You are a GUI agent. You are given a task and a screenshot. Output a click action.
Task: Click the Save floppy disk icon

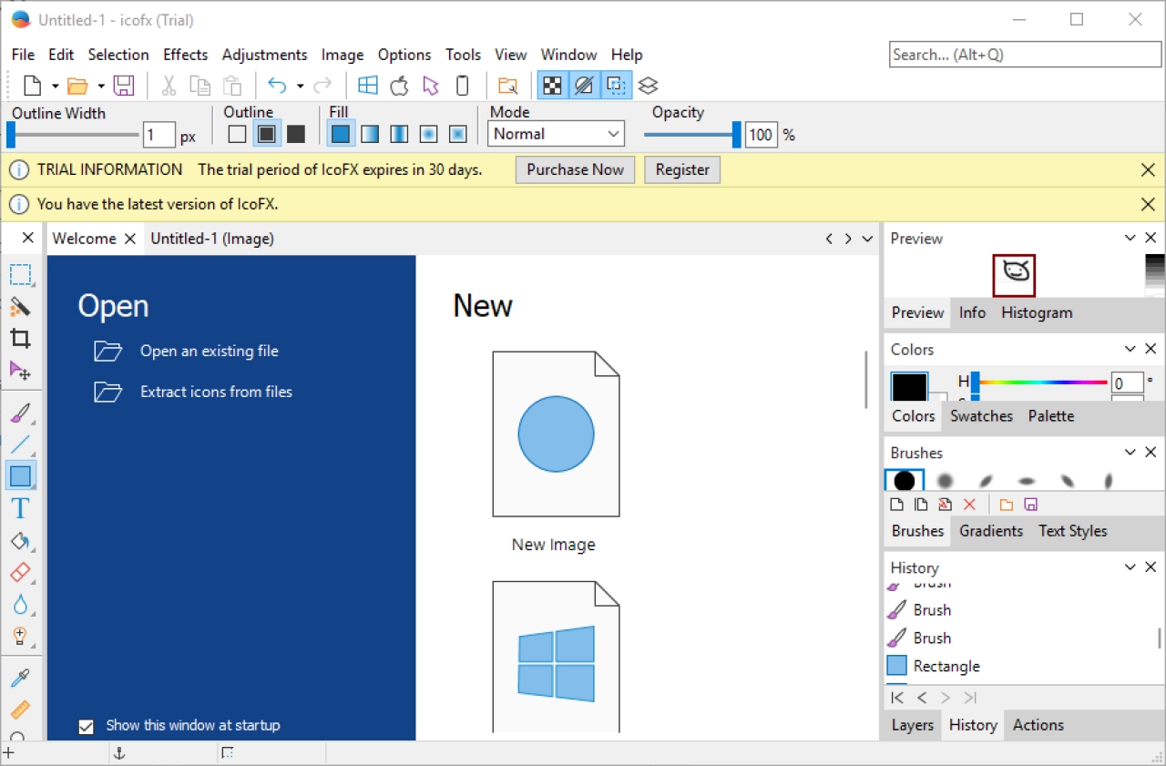point(124,86)
